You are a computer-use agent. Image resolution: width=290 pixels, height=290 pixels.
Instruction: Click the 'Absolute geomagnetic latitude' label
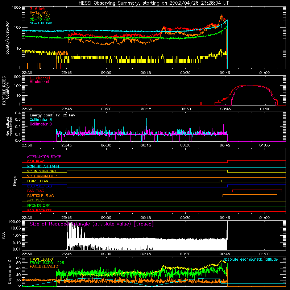coord(250,260)
